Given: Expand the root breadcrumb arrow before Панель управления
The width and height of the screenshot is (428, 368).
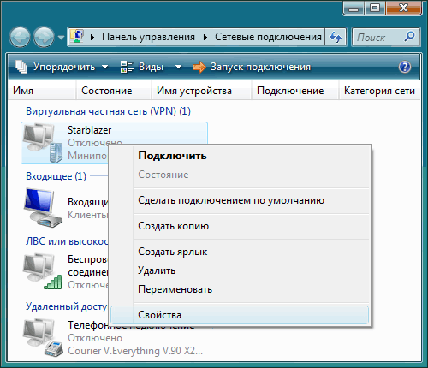Looking at the screenshot, I should (x=92, y=37).
